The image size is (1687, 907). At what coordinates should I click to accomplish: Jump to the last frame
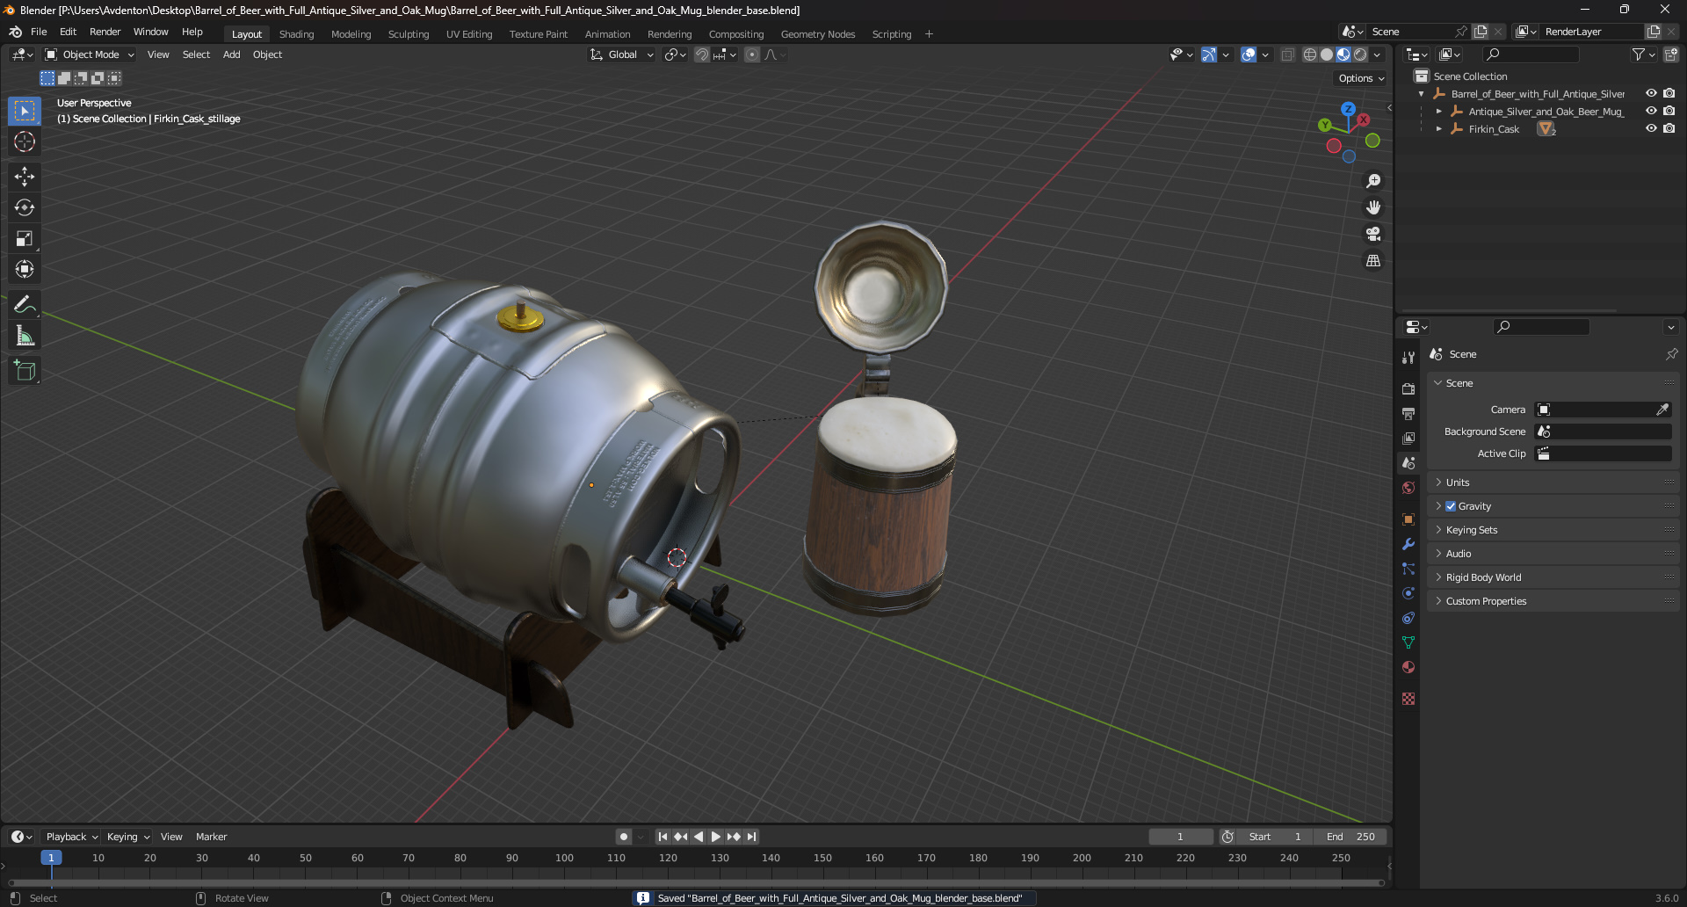click(751, 837)
